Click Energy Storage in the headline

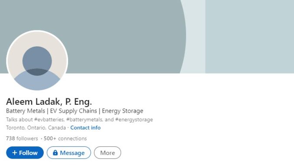122,111
